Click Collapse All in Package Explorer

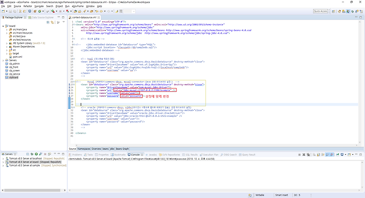[48, 22]
